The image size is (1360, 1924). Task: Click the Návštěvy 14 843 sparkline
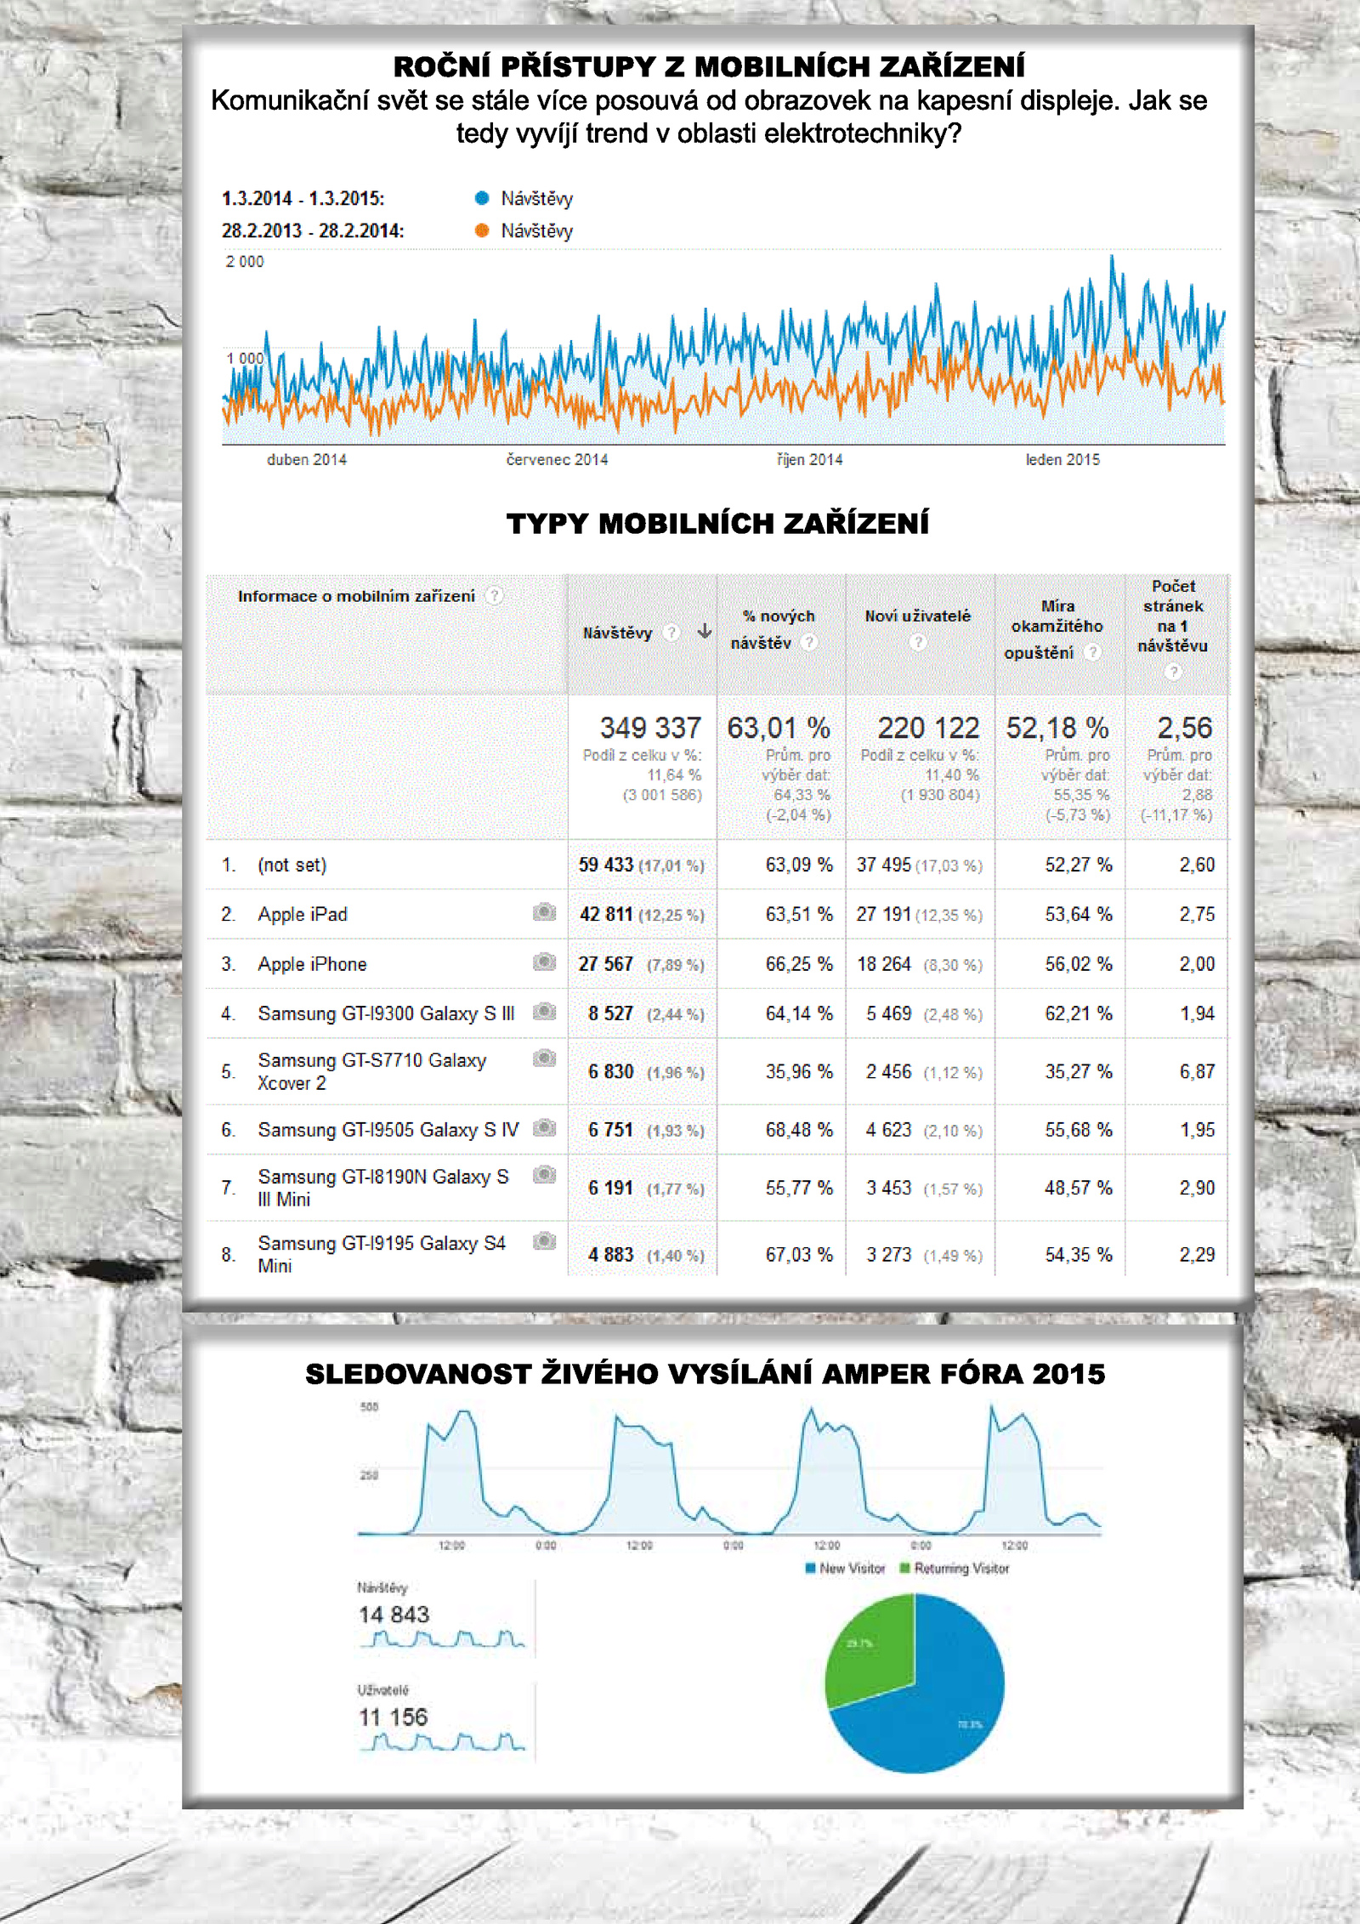pos(442,1638)
